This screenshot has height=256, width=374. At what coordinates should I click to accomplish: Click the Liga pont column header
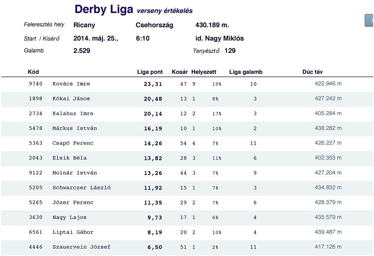(x=150, y=72)
